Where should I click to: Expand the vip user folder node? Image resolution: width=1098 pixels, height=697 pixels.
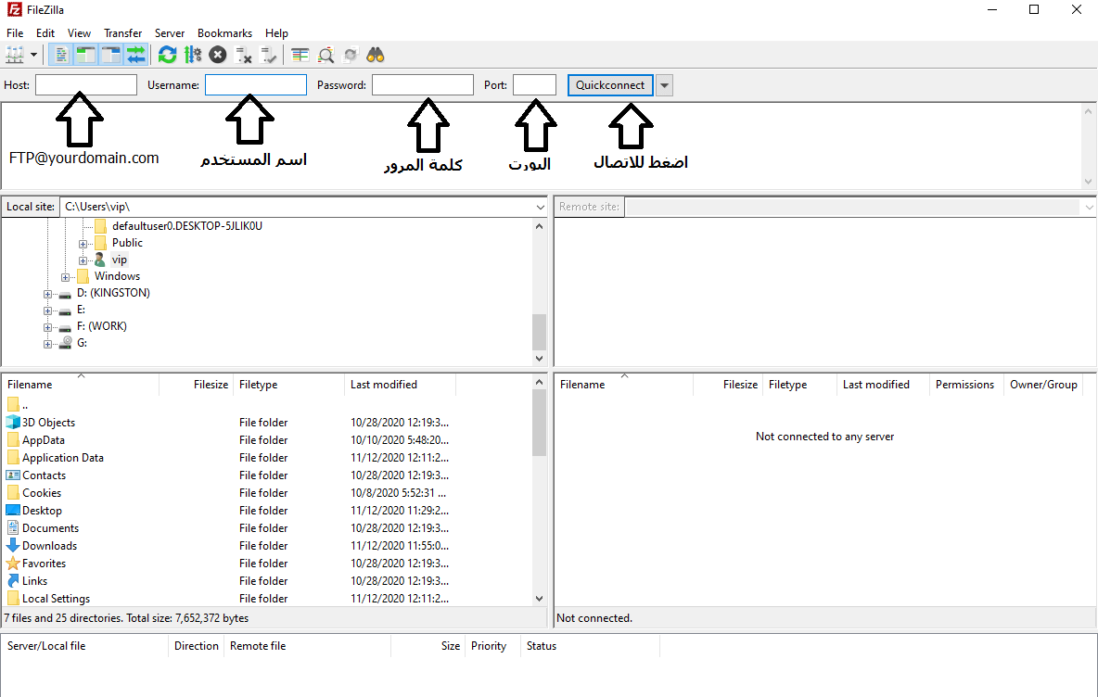point(83,260)
